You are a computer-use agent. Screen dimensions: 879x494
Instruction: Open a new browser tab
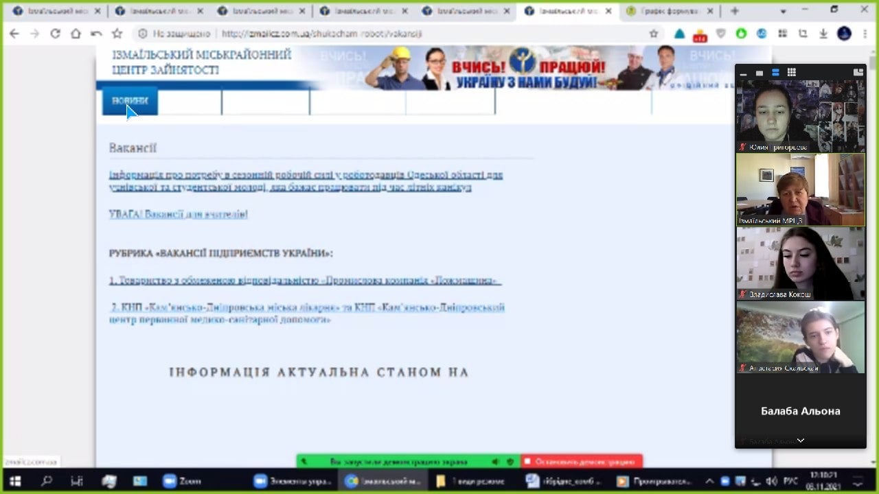(734, 11)
